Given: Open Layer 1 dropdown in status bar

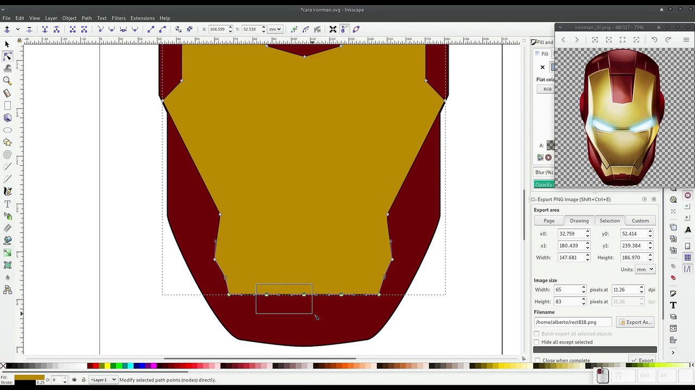Looking at the screenshot, I should click(103, 380).
